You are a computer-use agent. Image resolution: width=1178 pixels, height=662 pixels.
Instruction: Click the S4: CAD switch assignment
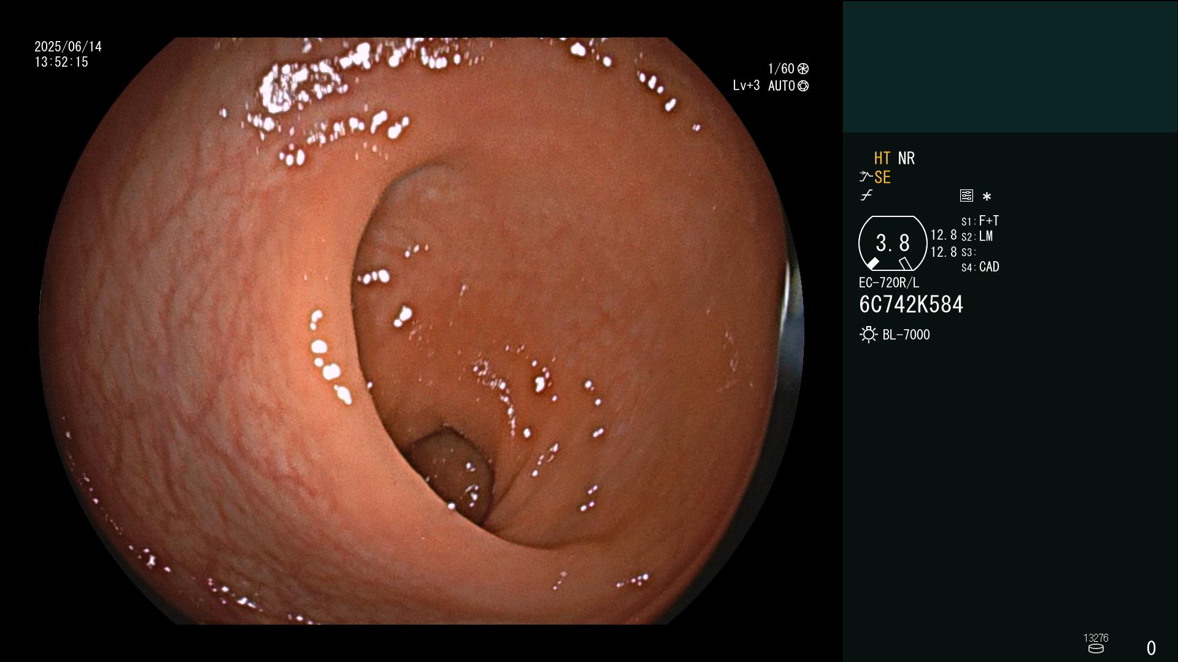[980, 267]
